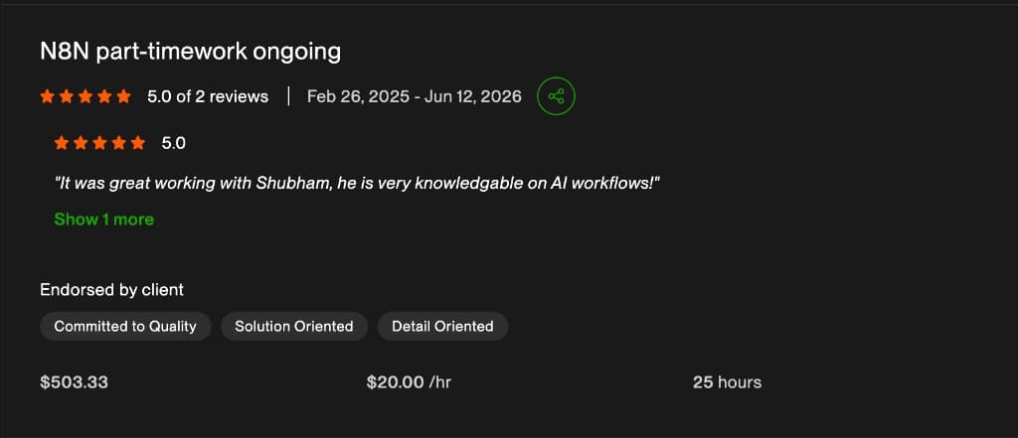The height and width of the screenshot is (438, 1018).
Task: Click the Endorsed by client heading
Action: [111, 289]
